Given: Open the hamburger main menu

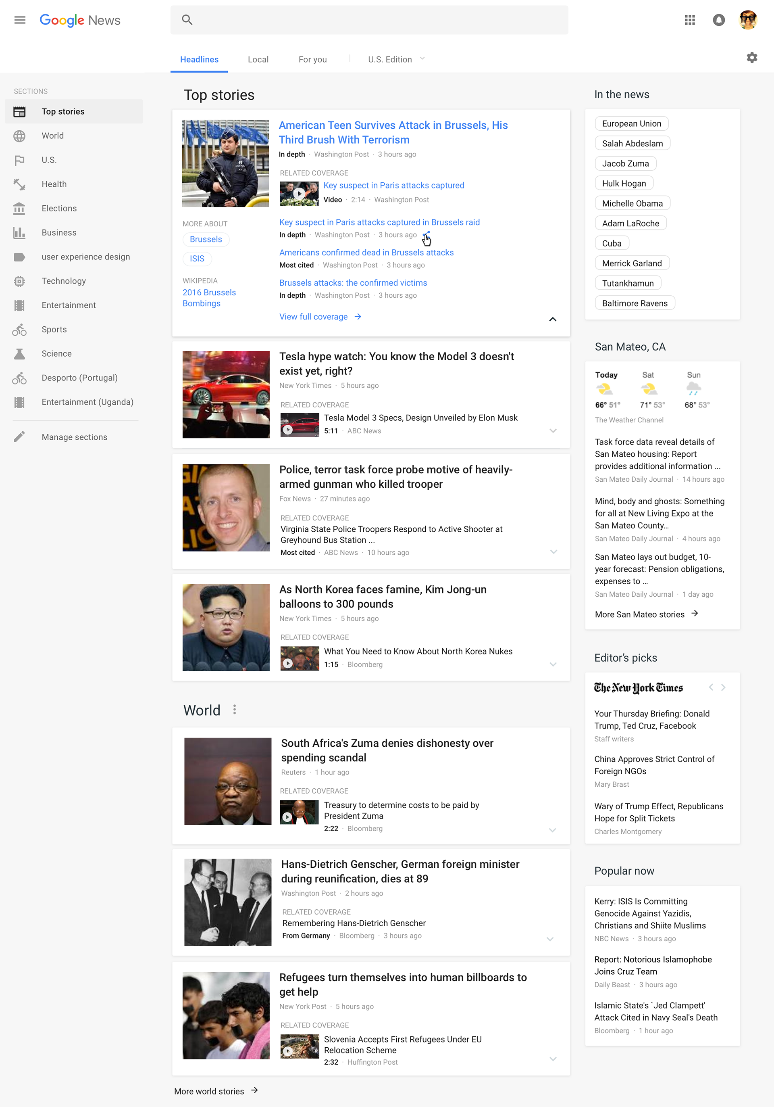Looking at the screenshot, I should coord(20,20).
